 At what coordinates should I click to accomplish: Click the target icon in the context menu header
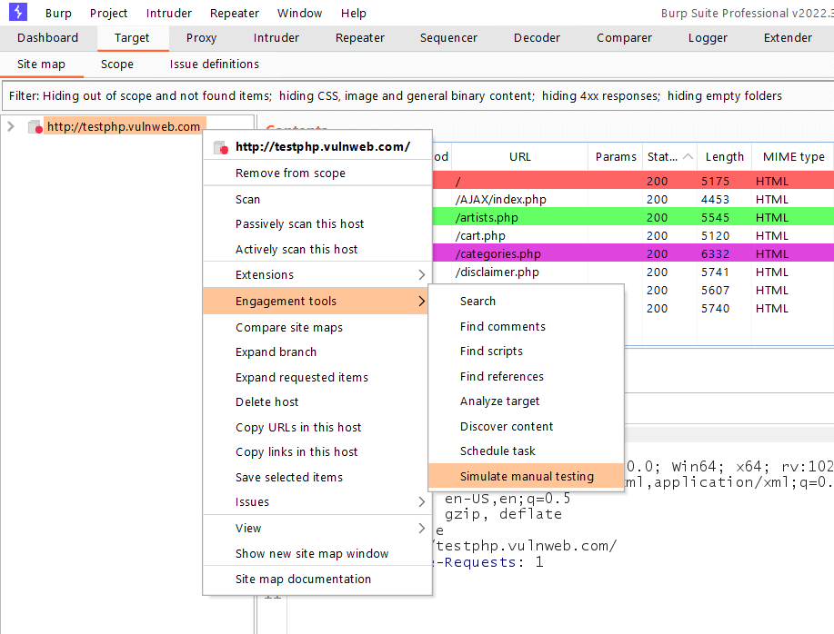click(x=221, y=145)
